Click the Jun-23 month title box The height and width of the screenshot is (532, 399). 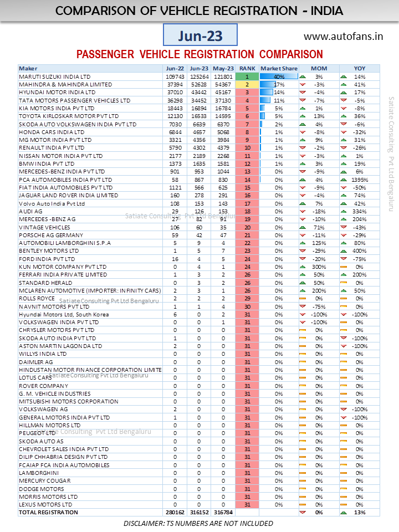(200, 35)
